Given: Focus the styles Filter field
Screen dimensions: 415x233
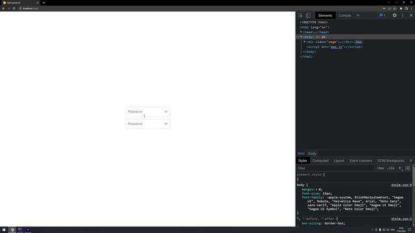Looking at the screenshot, I should click(x=335, y=168).
